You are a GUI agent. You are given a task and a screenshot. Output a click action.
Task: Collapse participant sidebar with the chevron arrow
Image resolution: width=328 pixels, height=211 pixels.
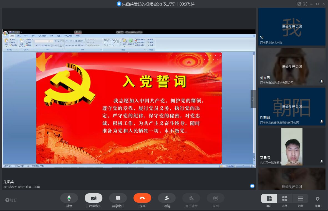[253, 99]
